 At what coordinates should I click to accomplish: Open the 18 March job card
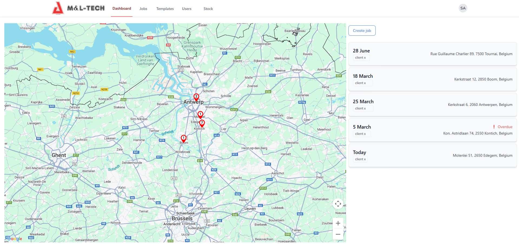pos(432,79)
